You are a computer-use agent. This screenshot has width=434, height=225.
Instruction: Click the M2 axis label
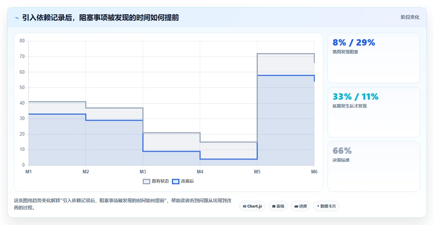click(x=86, y=172)
